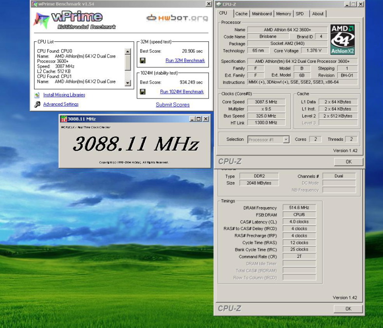
Task: Click the large 3088.11 MHz readout
Action: pos(136,144)
